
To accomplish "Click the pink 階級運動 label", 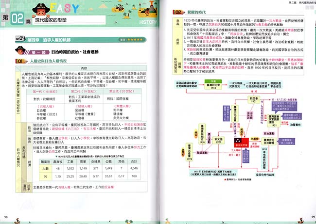I will click(202, 153).
